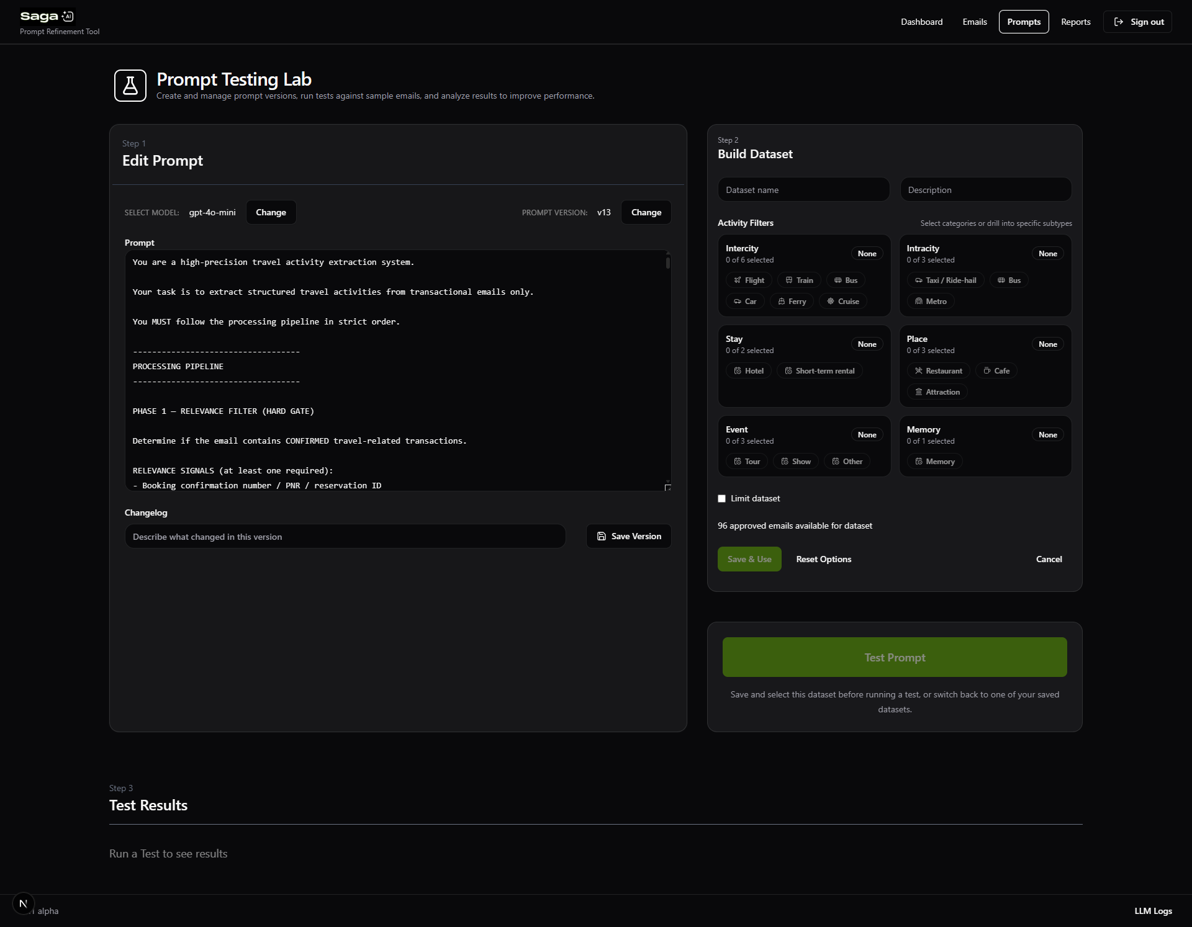Click None in the Place card
Image resolution: width=1192 pixels, height=927 pixels.
pos(1048,344)
